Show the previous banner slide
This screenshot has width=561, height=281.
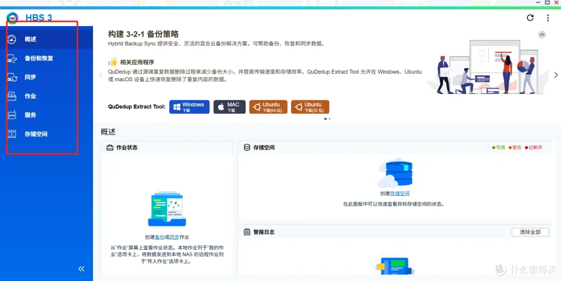click(101, 75)
